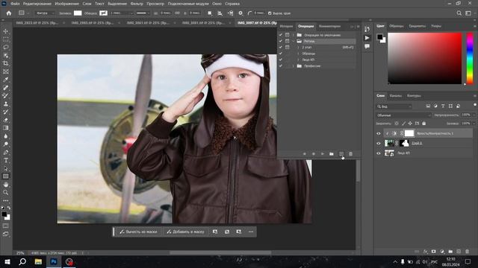Open the search icon in options bar
The height and width of the screenshot is (268, 478).
coord(459,13)
